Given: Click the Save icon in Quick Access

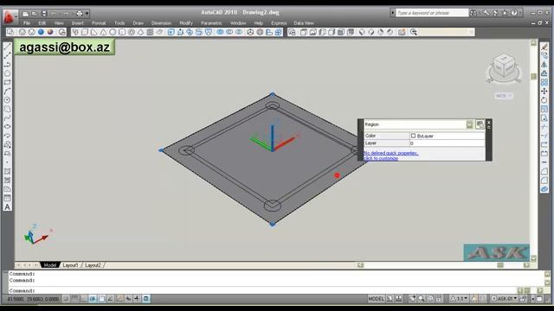Looking at the screenshot, I should (x=44, y=14).
